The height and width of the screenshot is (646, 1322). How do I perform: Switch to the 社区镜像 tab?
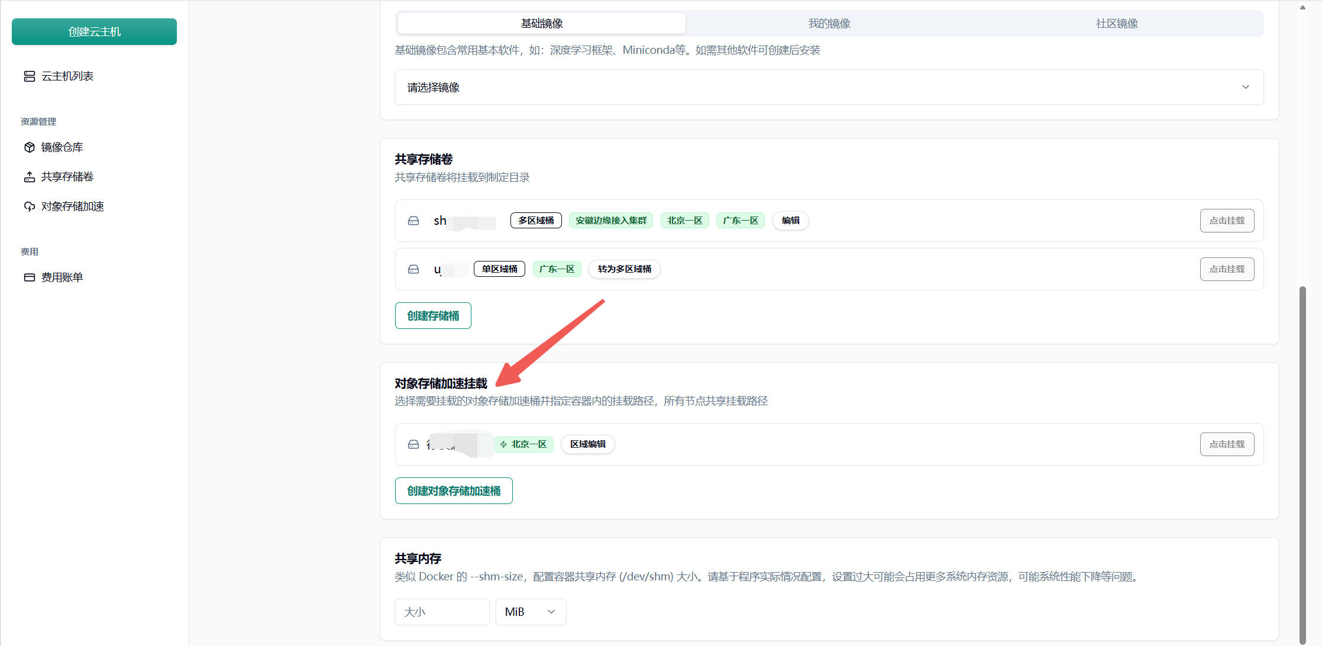(1117, 24)
